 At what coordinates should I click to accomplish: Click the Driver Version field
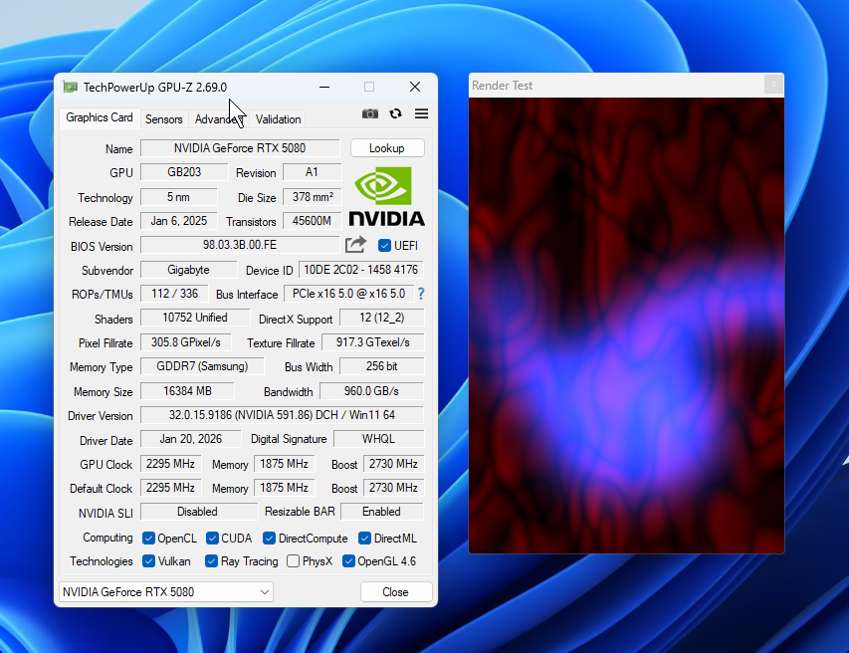[282, 415]
